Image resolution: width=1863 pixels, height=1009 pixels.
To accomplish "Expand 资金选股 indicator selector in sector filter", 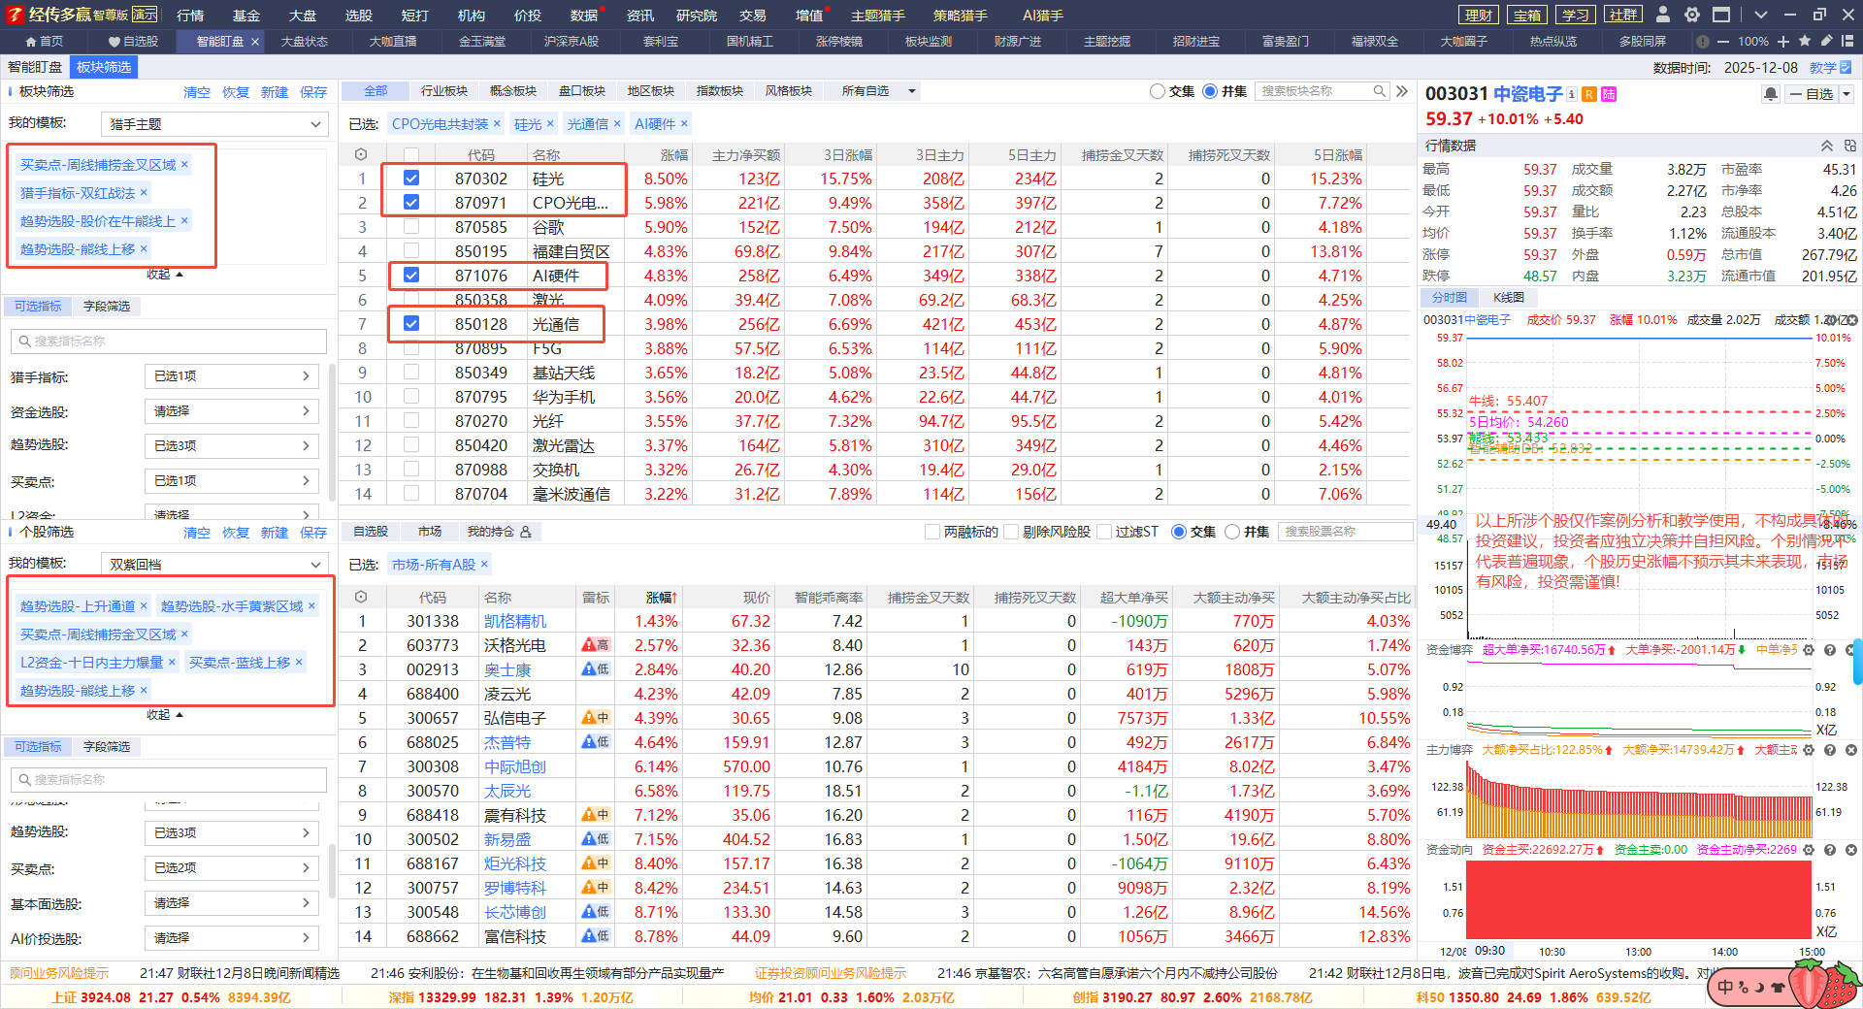I will [231, 411].
